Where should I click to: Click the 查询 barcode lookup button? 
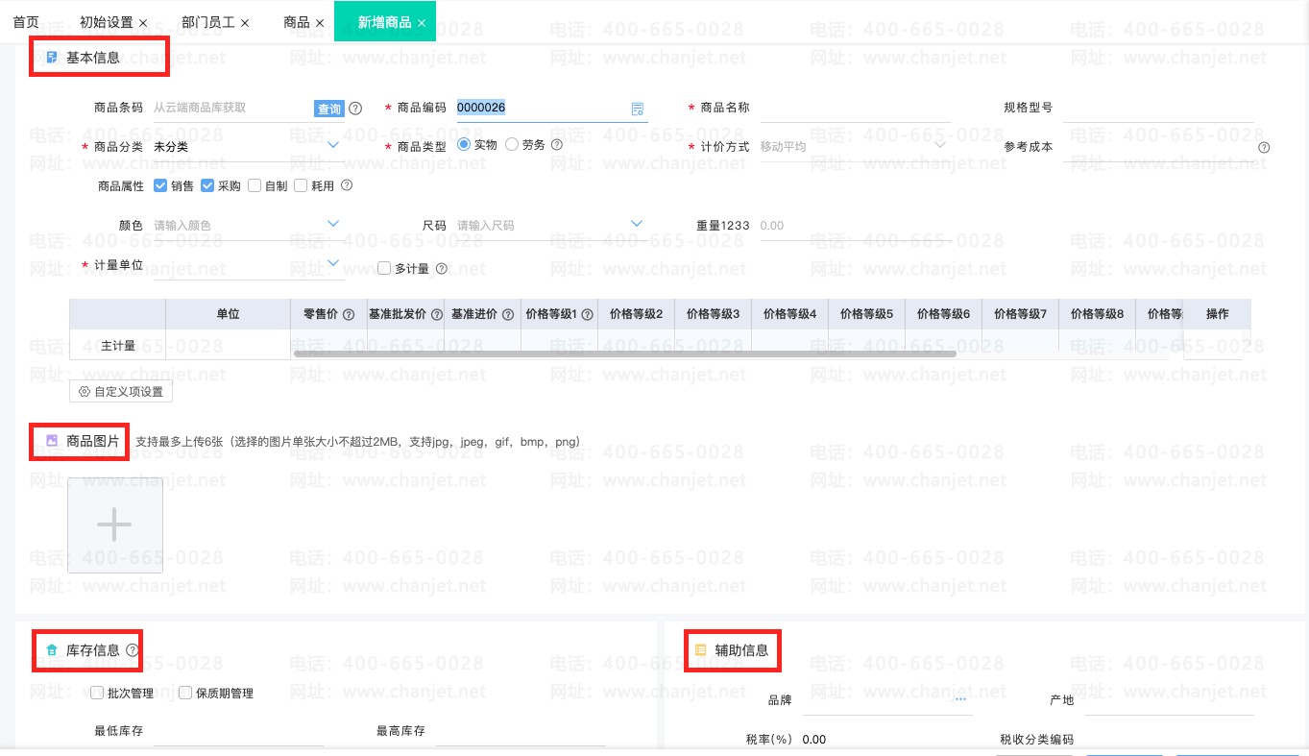pos(329,109)
